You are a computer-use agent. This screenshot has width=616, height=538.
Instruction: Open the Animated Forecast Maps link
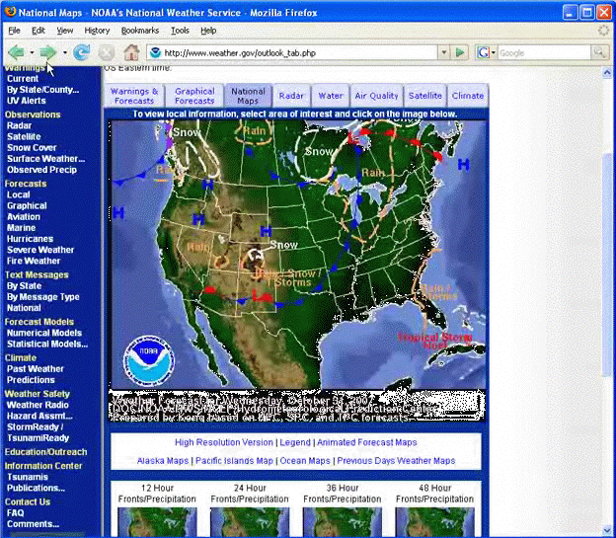367,442
